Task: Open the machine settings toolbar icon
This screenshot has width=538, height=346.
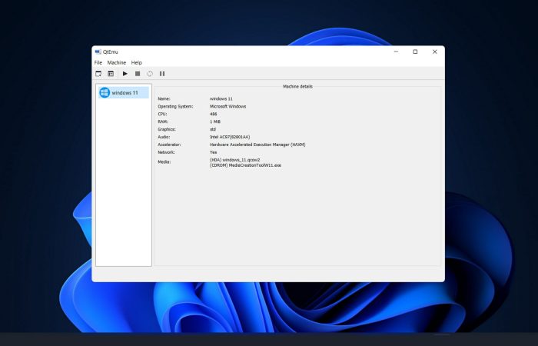Action: coord(111,74)
